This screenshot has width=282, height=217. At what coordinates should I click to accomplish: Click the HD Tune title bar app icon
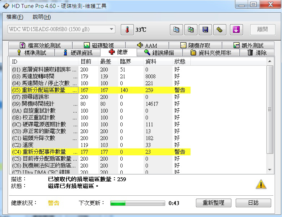click(x=6, y=6)
